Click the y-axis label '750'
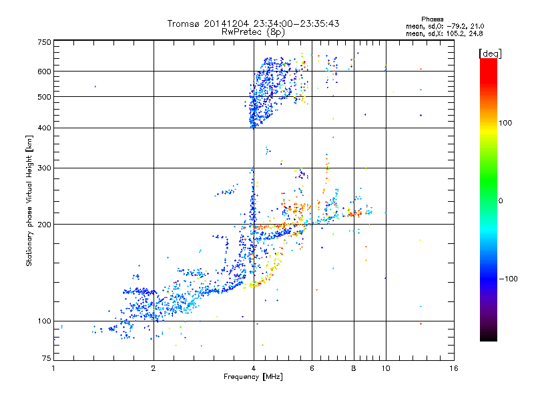Screen dimensions: 534x401 44,42
